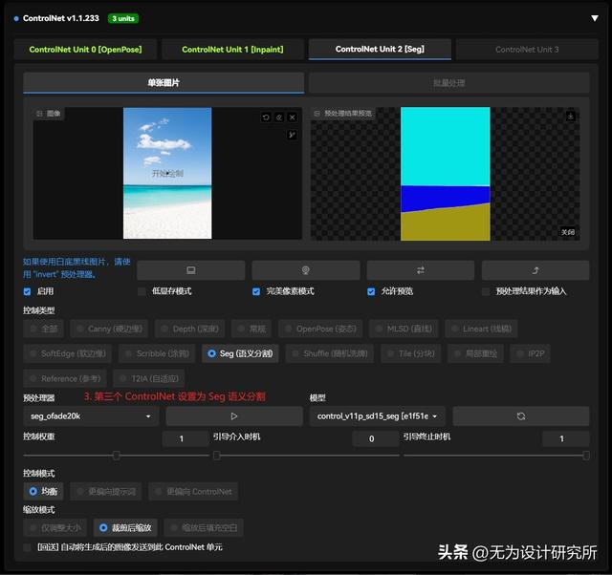Open the seg_ofade20k preprocessor dropdown
This screenshot has height=575, width=612.
[x=91, y=416]
